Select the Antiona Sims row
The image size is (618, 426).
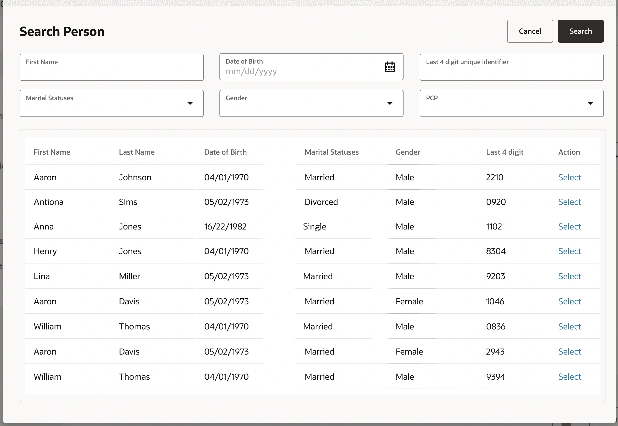(x=569, y=202)
